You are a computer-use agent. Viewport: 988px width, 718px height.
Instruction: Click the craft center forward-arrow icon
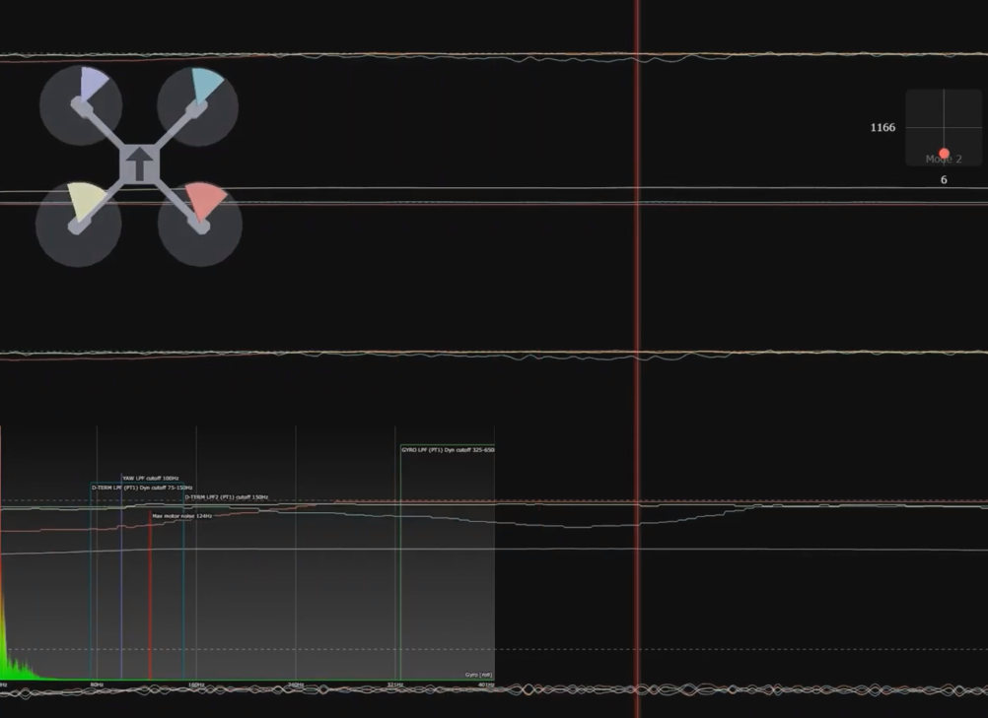141,164
